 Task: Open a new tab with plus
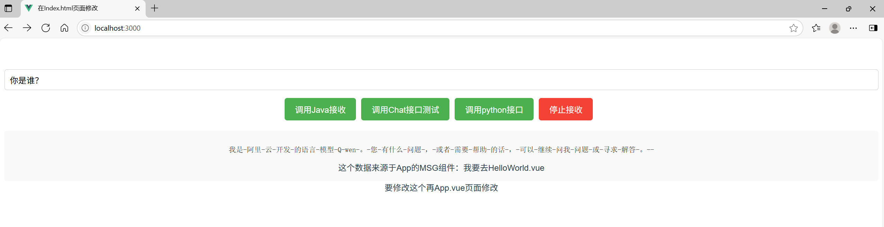tap(155, 8)
